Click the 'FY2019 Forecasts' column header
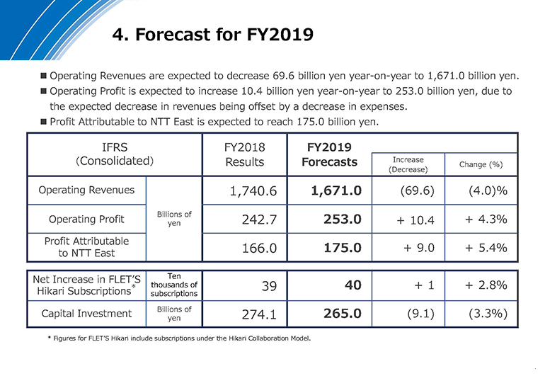Image resolution: width=545 pixels, height=376 pixels. pos(329,154)
